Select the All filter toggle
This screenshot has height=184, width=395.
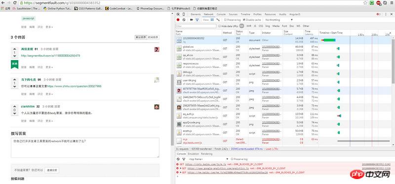(x=241, y=26)
